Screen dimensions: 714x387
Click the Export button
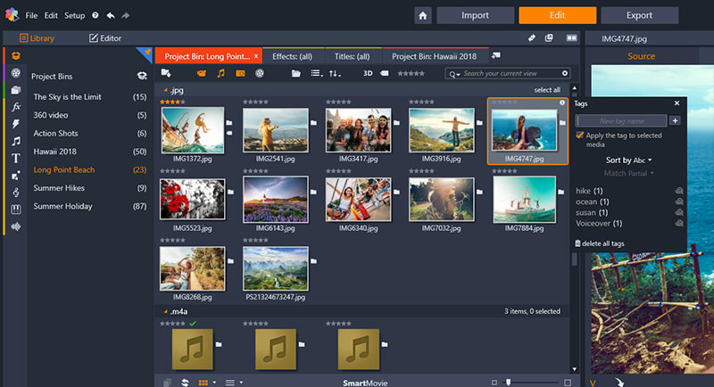(x=639, y=15)
